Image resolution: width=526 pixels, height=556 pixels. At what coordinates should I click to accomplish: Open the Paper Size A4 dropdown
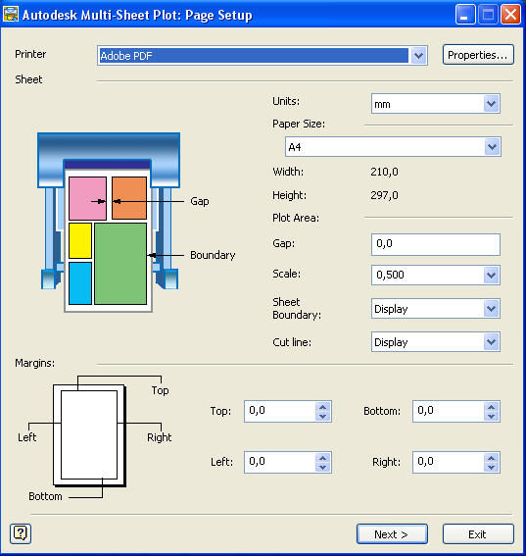(x=492, y=147)
